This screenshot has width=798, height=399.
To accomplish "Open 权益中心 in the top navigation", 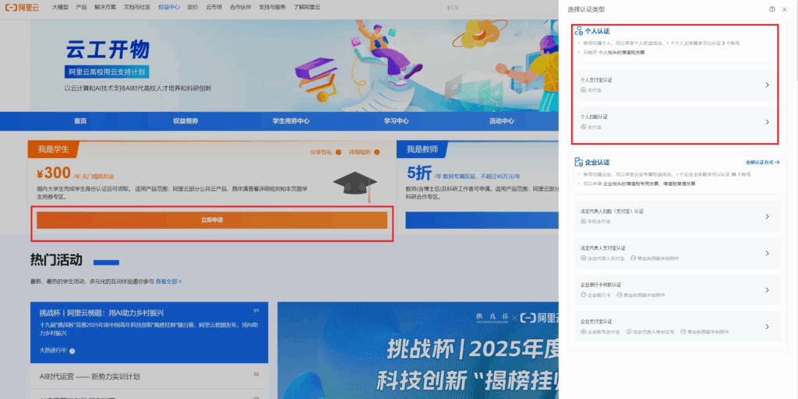I will click(169, 8).
